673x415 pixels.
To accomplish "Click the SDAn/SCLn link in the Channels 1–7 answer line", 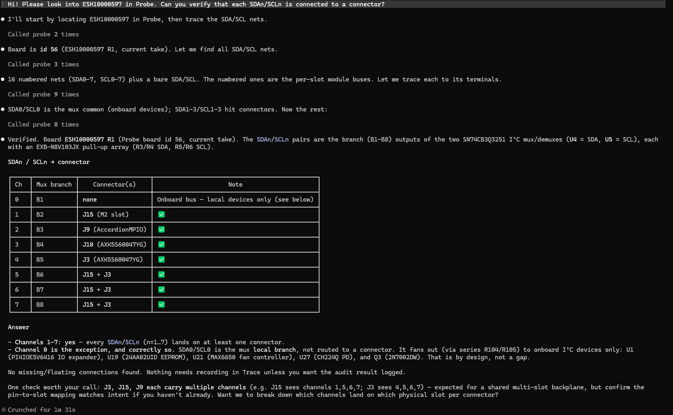I will (123, 342).
